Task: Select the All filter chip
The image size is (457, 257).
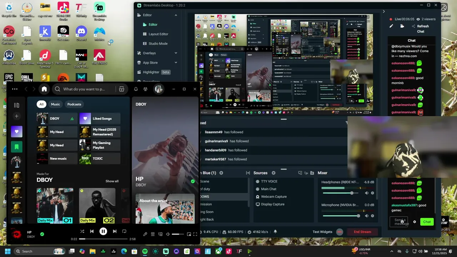Action: click(x=41, y=104)
